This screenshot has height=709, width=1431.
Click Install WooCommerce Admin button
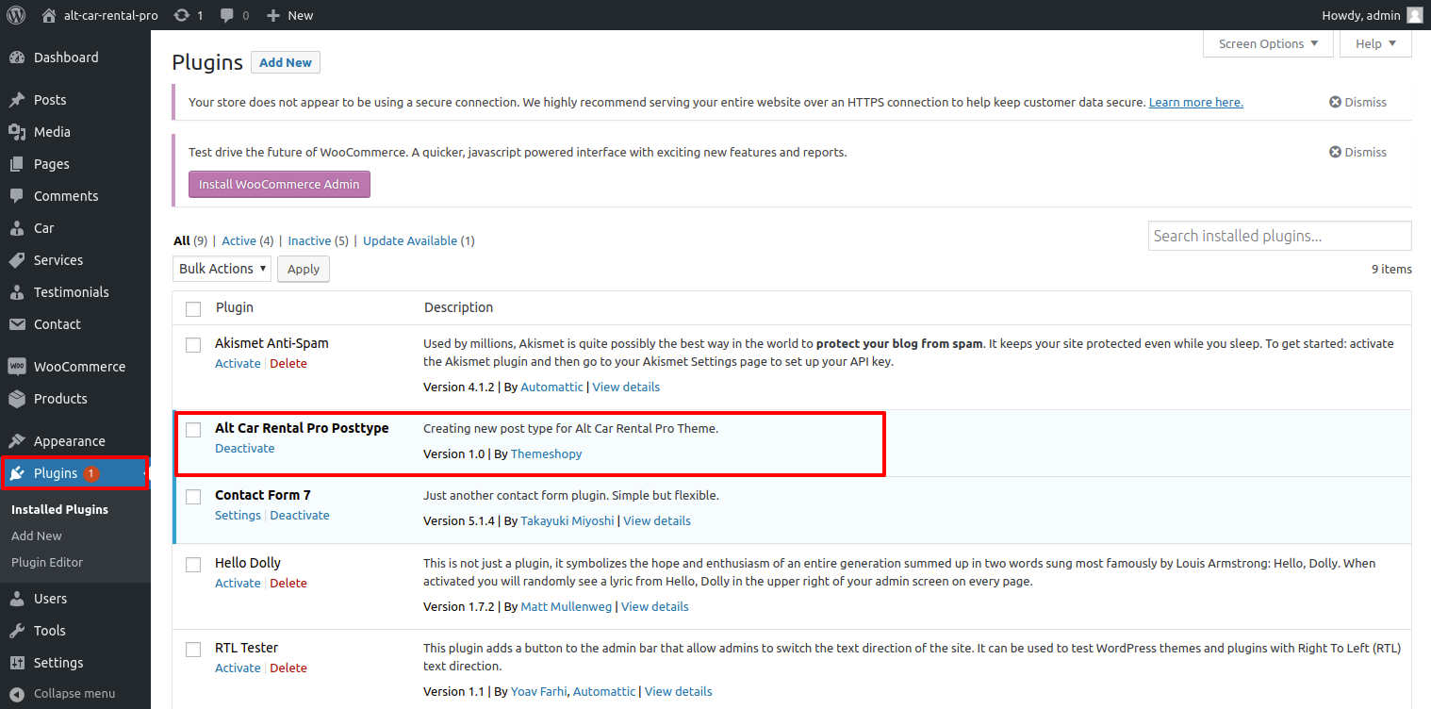279,185
